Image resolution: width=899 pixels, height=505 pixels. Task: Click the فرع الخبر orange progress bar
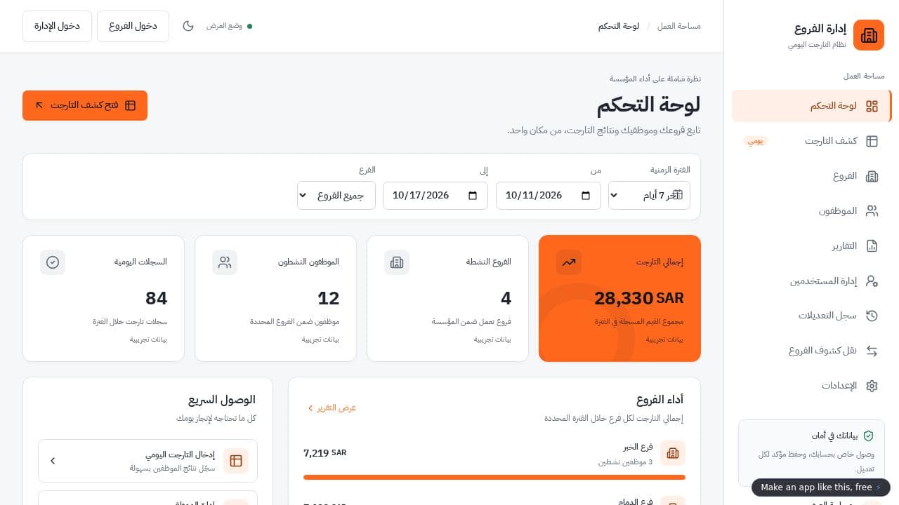click(x=494, y=478)
